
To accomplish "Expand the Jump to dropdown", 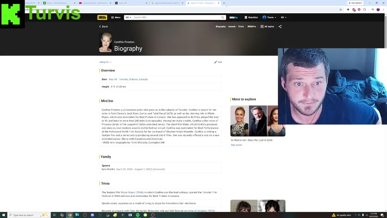I will click(105, 62).
